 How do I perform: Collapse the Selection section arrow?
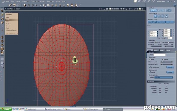click(x=148, y=52)
